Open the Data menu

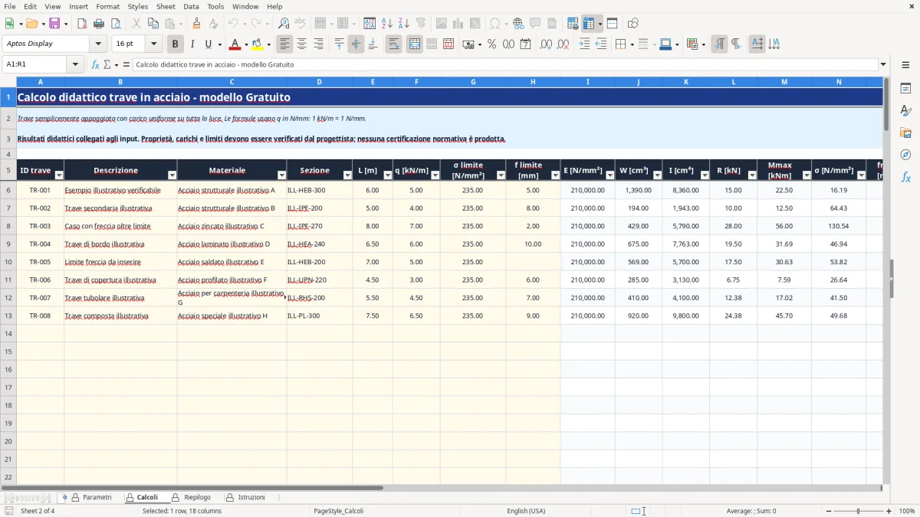tap(191, 6)
